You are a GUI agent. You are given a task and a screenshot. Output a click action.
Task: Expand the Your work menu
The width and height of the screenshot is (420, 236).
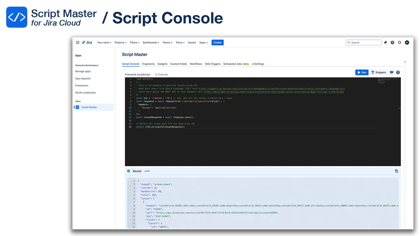(104, 42)
